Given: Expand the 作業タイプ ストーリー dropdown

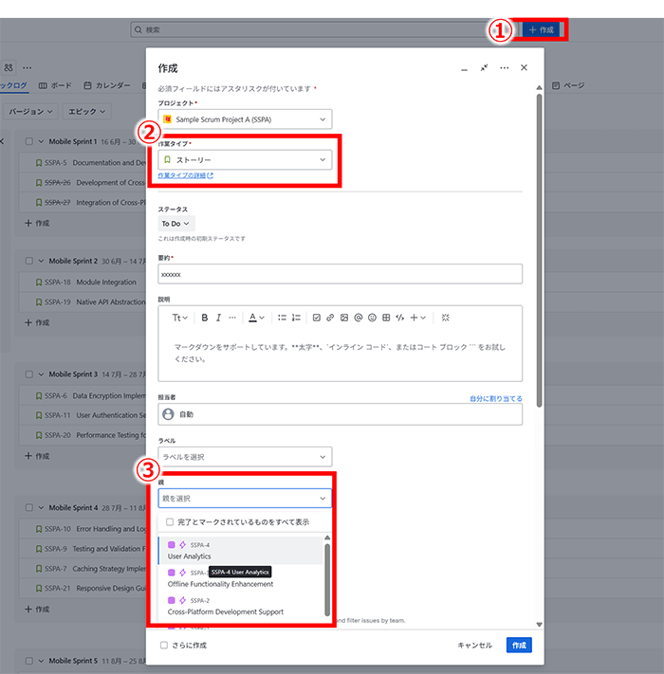Looking at the screenshot, I should [245, 160].
